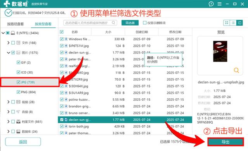Select the Windows file row name

point(80,39)
